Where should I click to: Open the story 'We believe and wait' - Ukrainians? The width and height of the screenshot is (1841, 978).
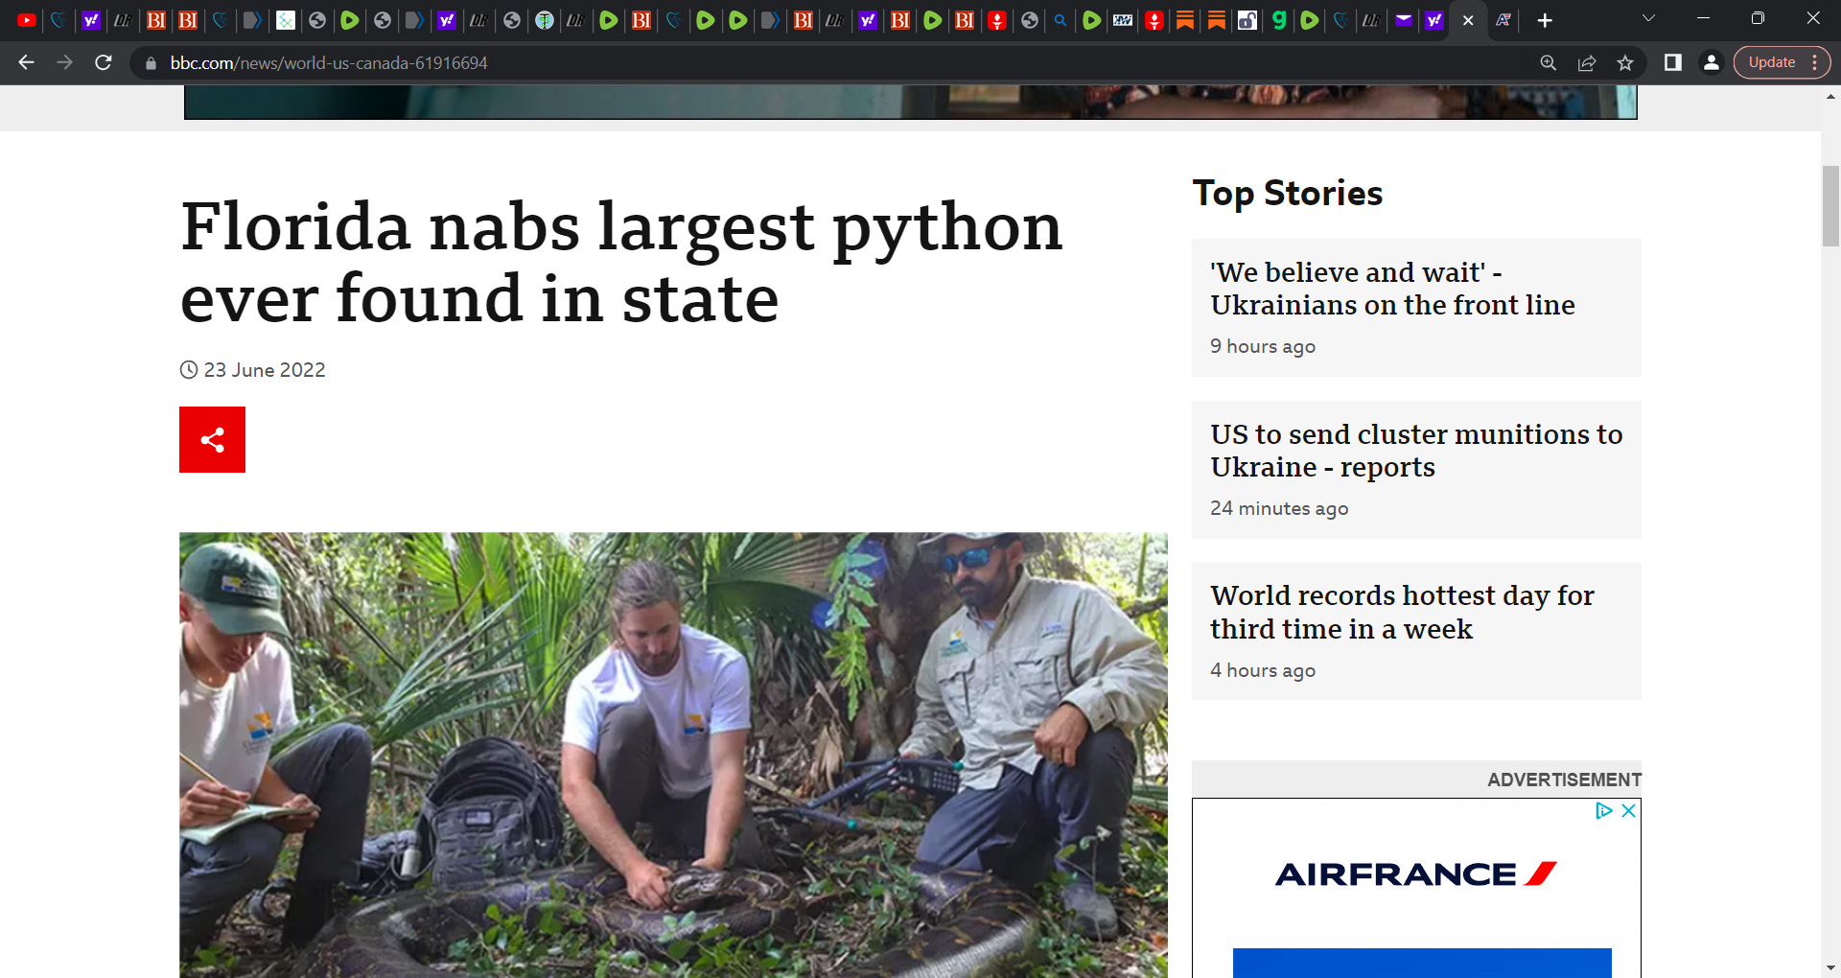coord(1392,289)
